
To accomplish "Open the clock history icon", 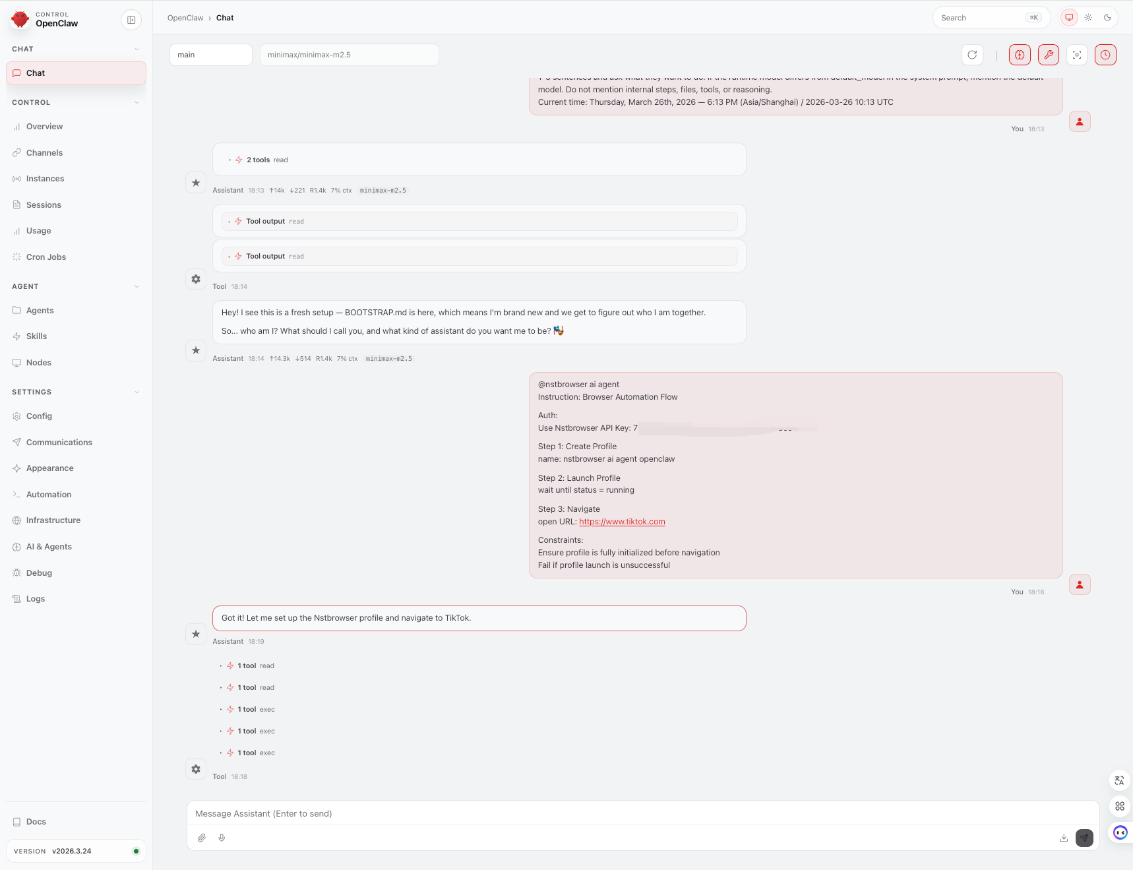I will coord(1106,55).
